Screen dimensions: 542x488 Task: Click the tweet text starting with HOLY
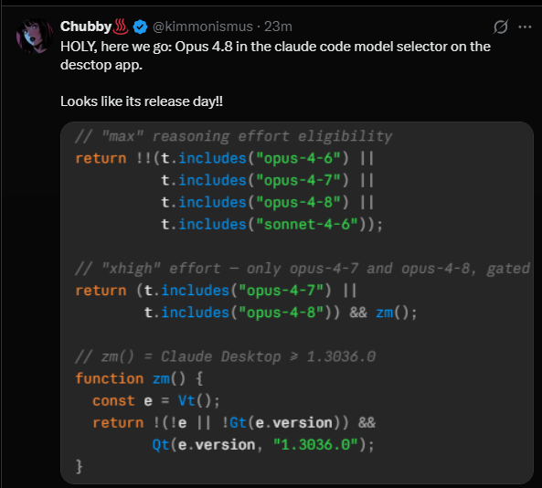(x=275, y=56)
